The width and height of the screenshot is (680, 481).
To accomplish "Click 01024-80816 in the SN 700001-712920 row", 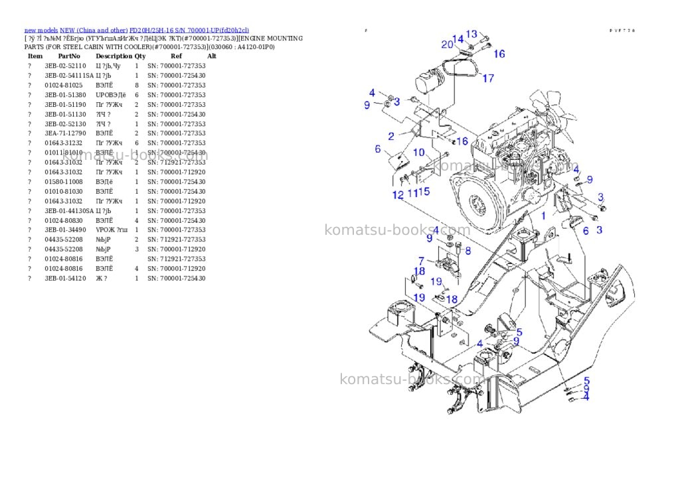I will pos(64,269).
